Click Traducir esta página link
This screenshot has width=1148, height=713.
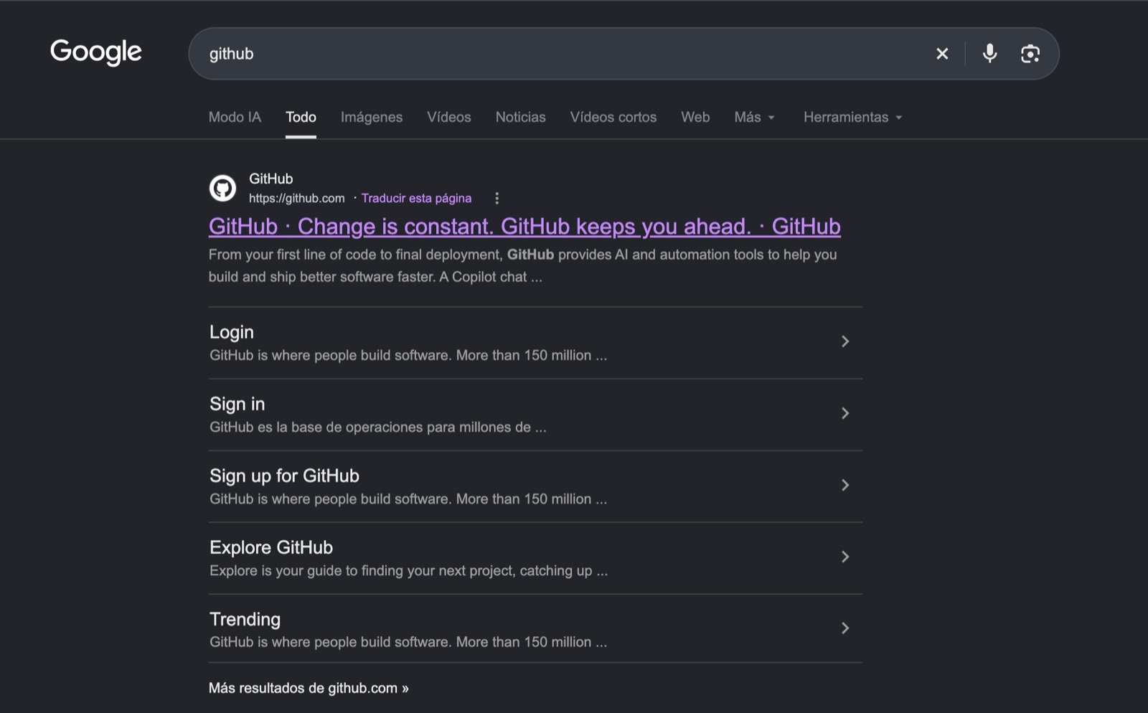coord(416,198)
